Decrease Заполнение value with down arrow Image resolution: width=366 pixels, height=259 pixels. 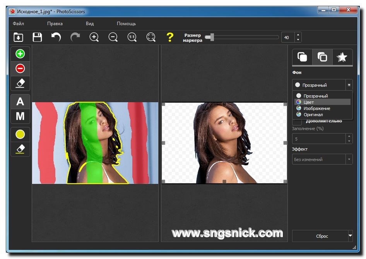pos(349,141)
